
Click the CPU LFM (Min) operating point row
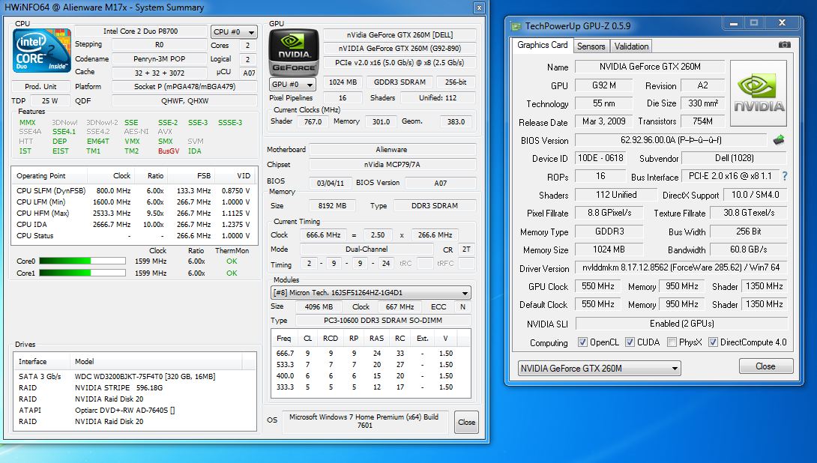click(134, 202)
